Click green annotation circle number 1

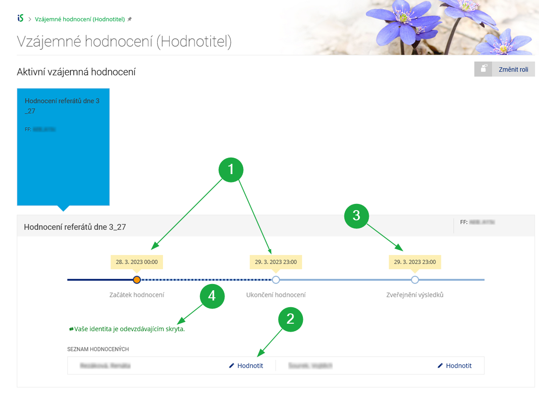pos(230,170)
